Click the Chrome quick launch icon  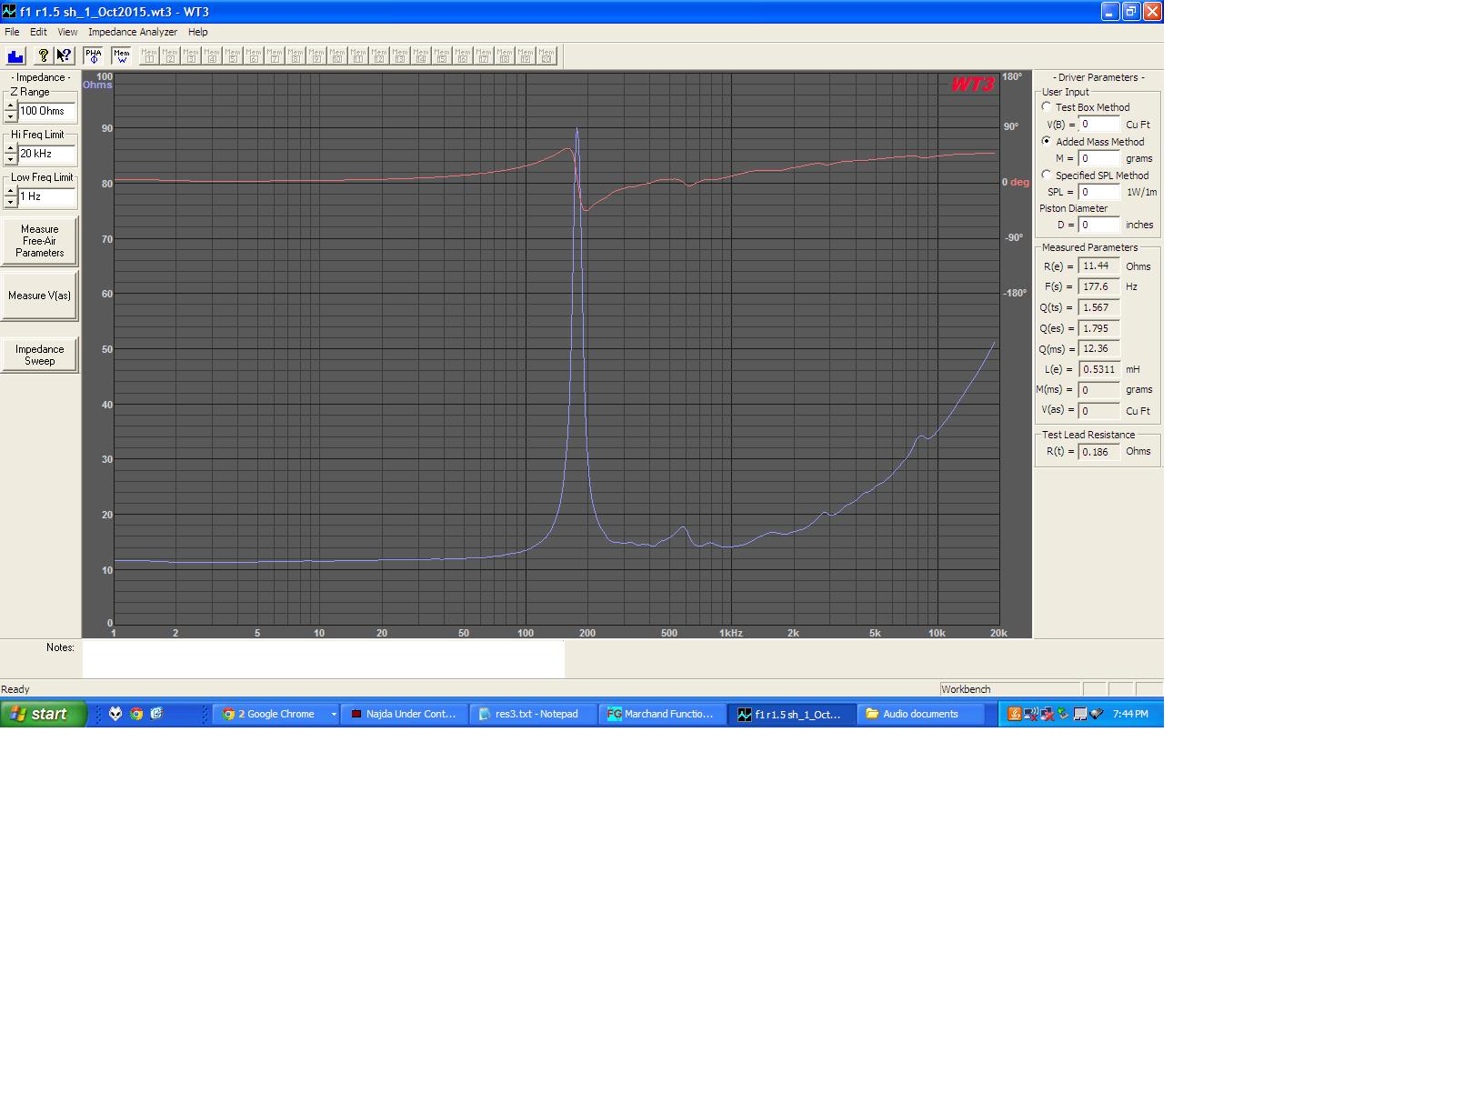point(135,714)
